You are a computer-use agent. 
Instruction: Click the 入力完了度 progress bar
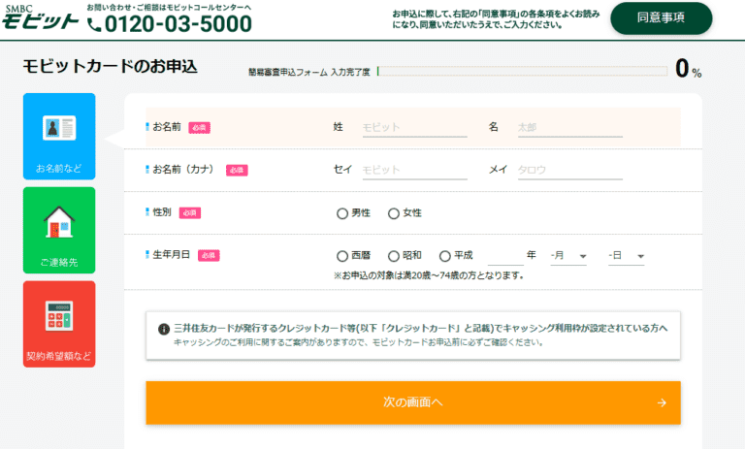pyautogui.click(x=522, y=71)
